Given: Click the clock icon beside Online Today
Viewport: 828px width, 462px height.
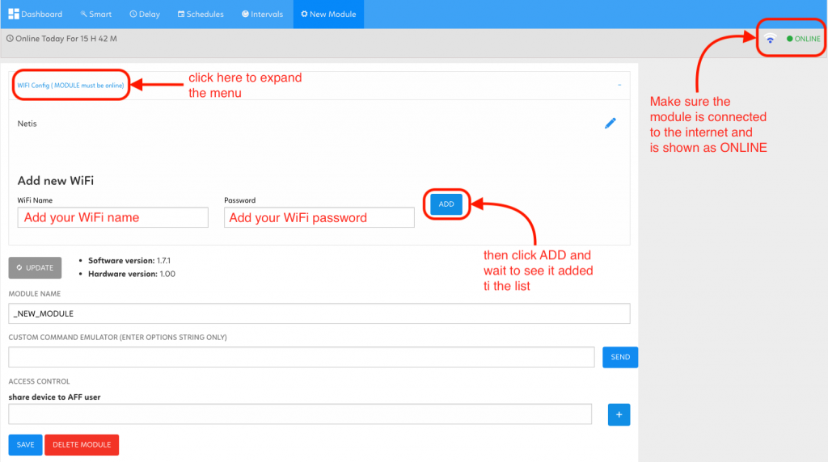Looking at the screenshot, I should click(x=10, y=39).
